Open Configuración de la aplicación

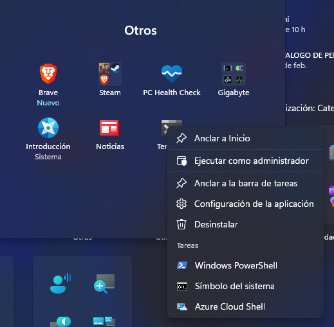[245, 204]
